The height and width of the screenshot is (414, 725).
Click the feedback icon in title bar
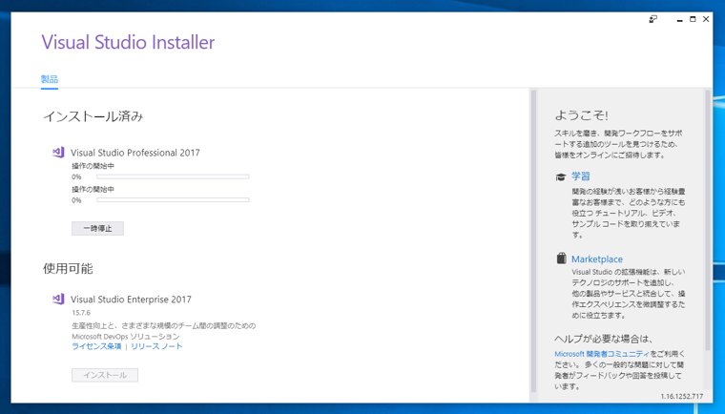click(x=652, y=19)
